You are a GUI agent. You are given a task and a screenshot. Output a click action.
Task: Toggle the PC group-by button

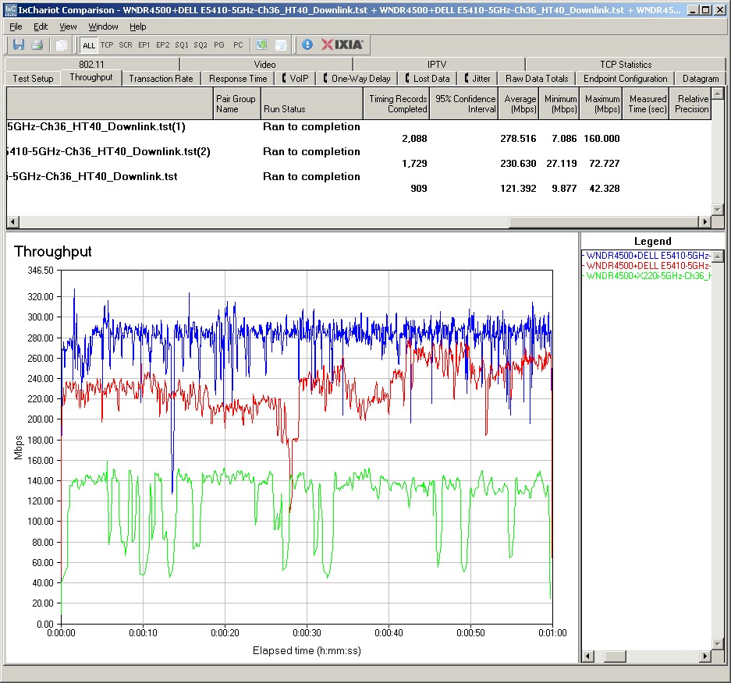click(238, 45)
